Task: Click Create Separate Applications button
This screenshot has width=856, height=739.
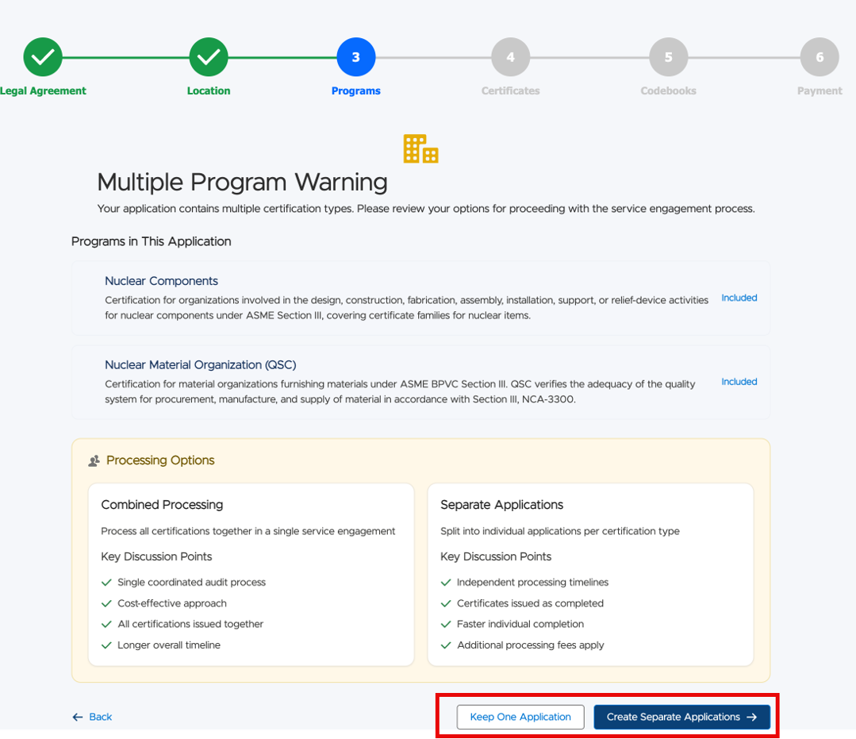Action: (x=681, y=717)
